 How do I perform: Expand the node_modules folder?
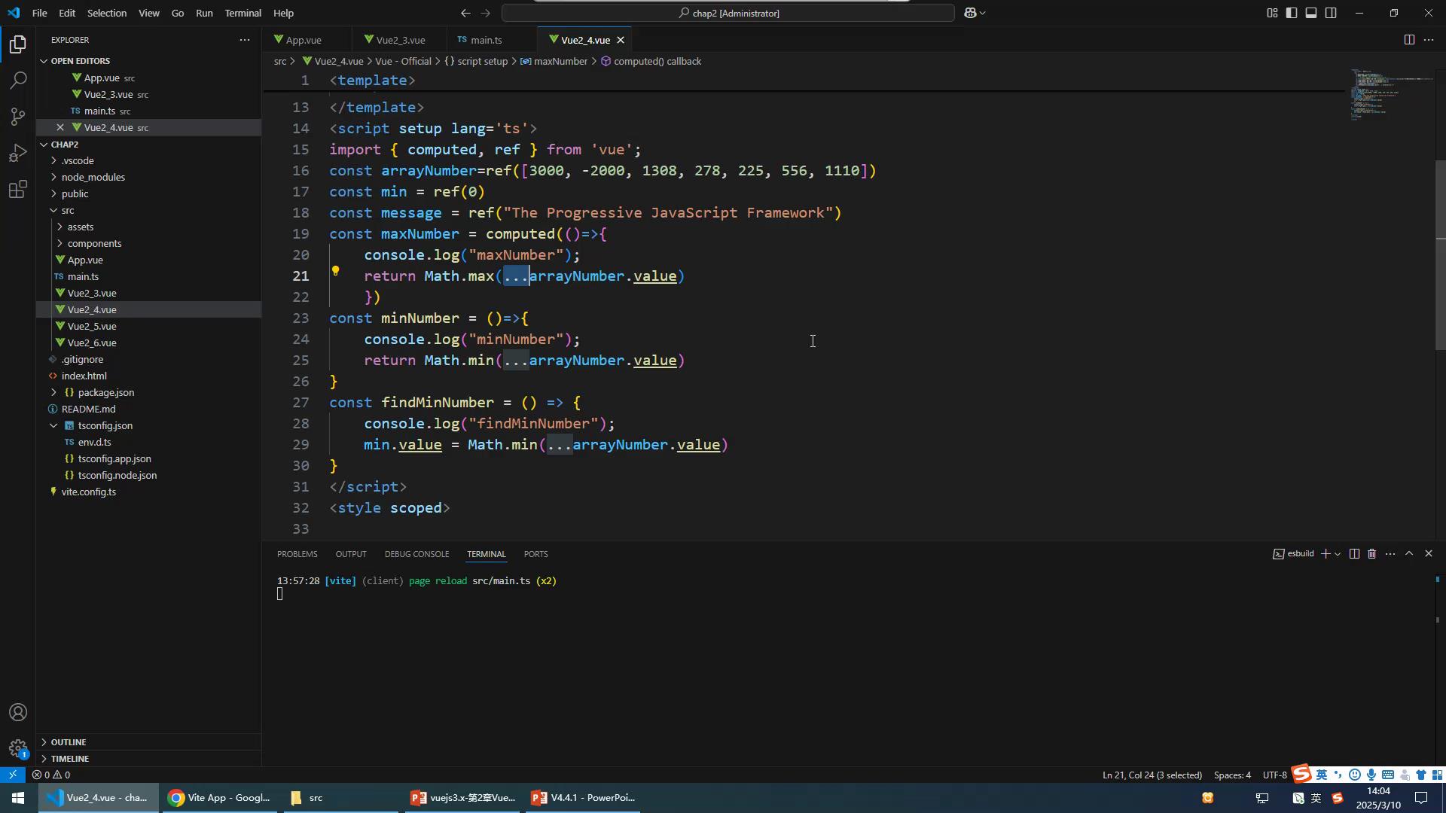coord(93,177)
